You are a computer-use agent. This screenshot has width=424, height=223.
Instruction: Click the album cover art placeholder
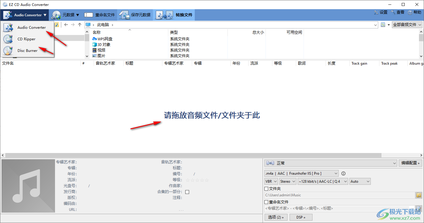click(x=28, y=186)
